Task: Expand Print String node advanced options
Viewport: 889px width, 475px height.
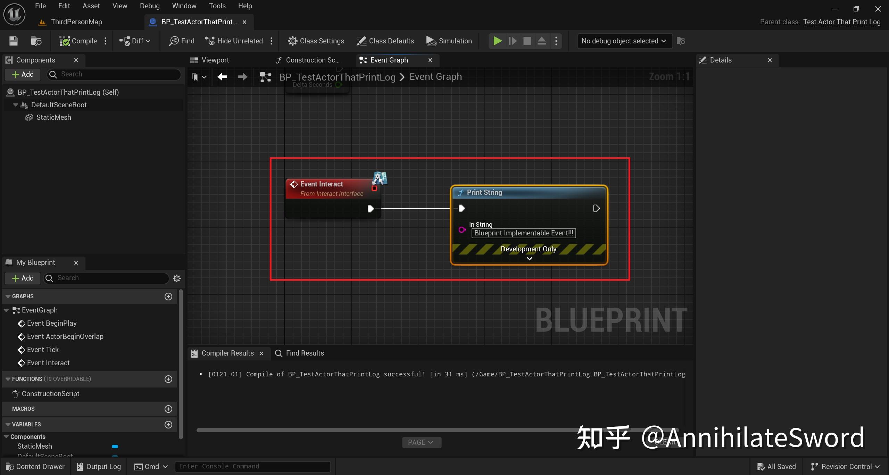Action: (529, 259)
